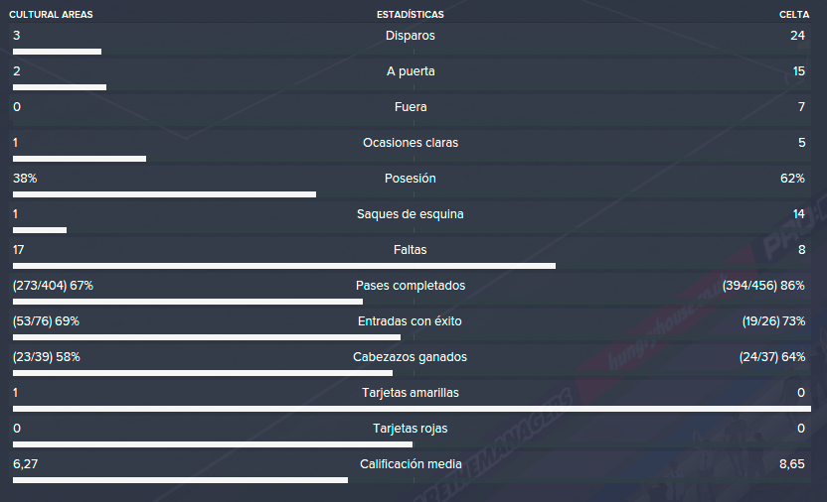Select the Tarjetas rojas label
The height and width of the screenshot is (502, 827).
[x=411, y=429]
